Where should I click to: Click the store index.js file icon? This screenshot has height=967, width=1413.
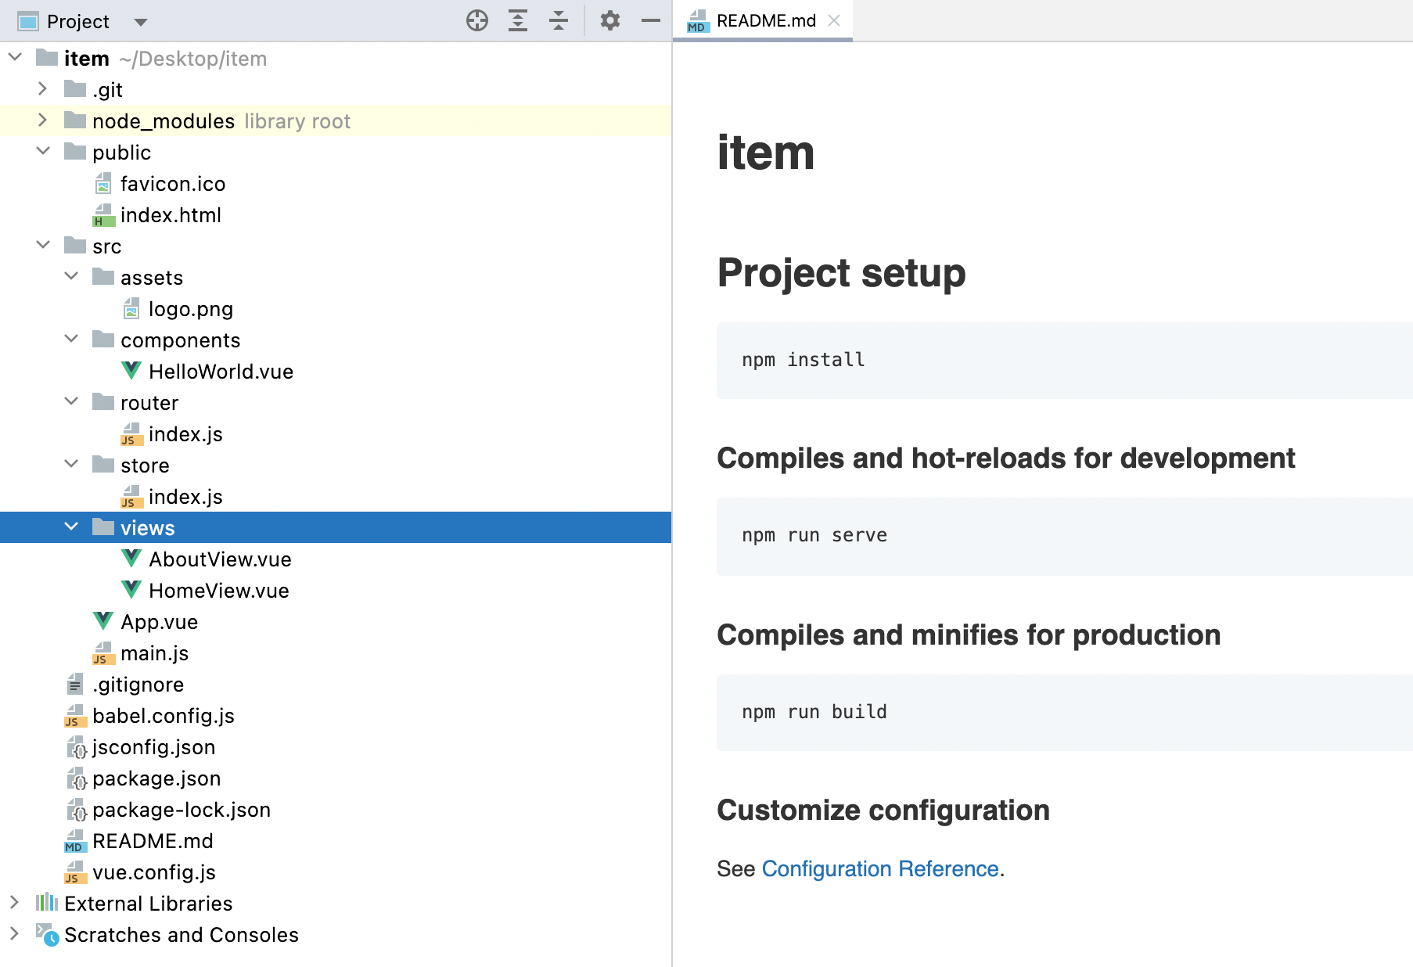131,497
